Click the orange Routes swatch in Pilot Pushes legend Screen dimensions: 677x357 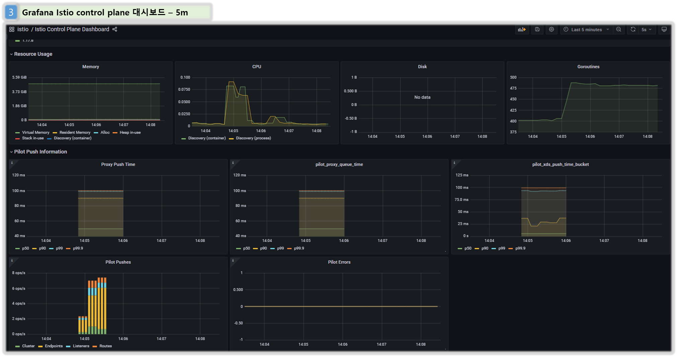[x=95, y=346]
